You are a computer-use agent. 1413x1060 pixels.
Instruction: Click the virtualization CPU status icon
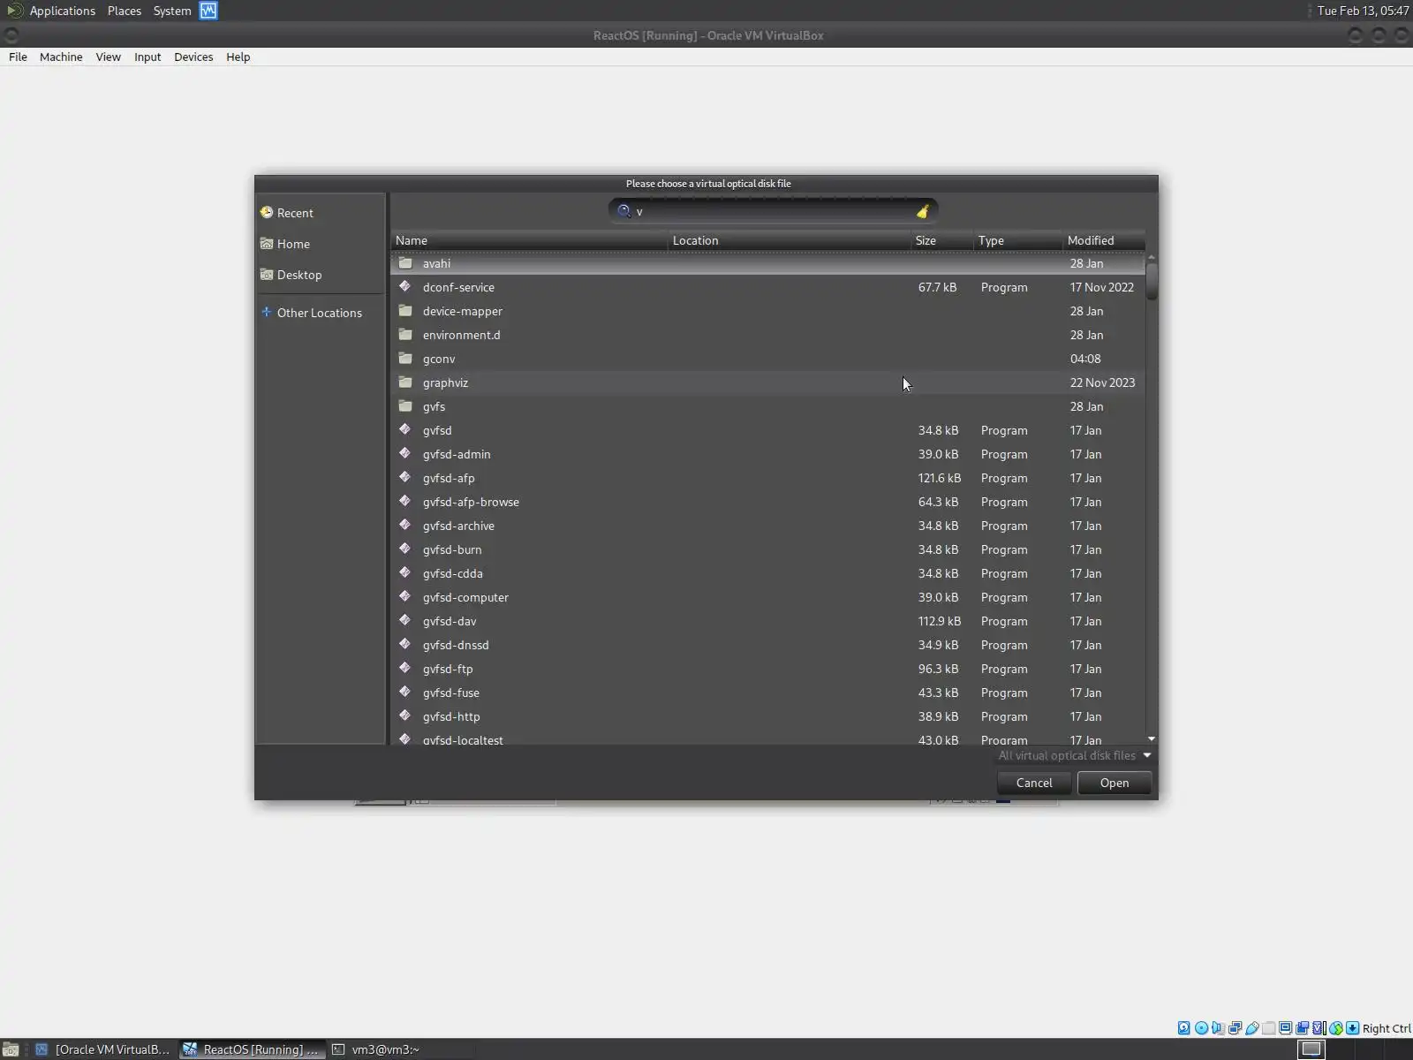coord(1319,1028)
